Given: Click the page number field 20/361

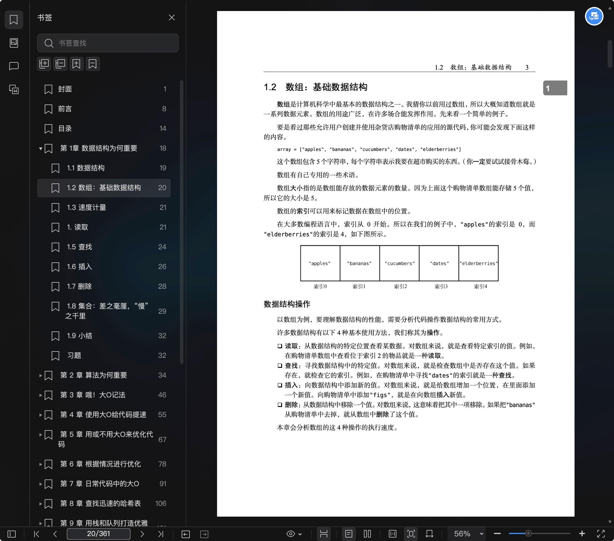Looking at the screenshot, I should (x=99, y=534).
